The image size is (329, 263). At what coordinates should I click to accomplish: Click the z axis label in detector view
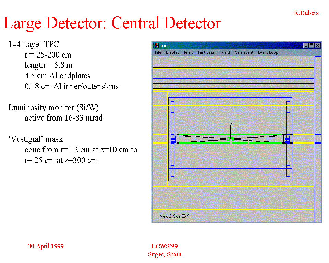249,141
